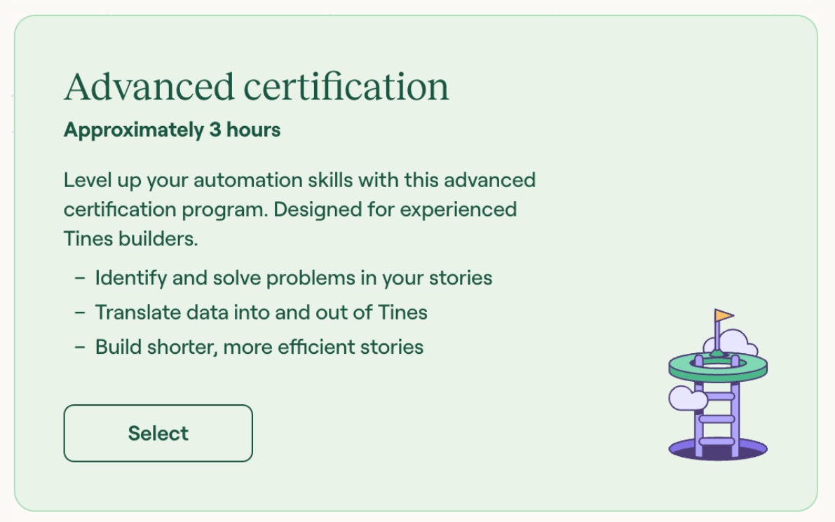The image size is (835, 522).
Task: Click the "Level up your automation skills" description
Action: click(x=299, y=180)
